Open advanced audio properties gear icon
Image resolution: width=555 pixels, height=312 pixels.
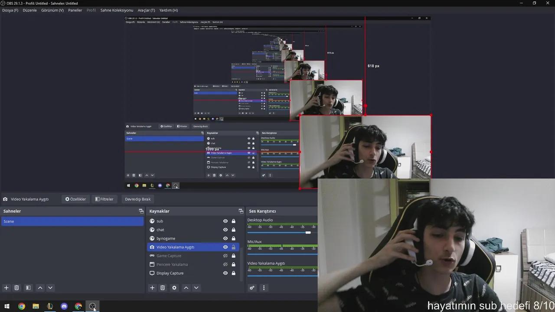(x=252, y=288)
